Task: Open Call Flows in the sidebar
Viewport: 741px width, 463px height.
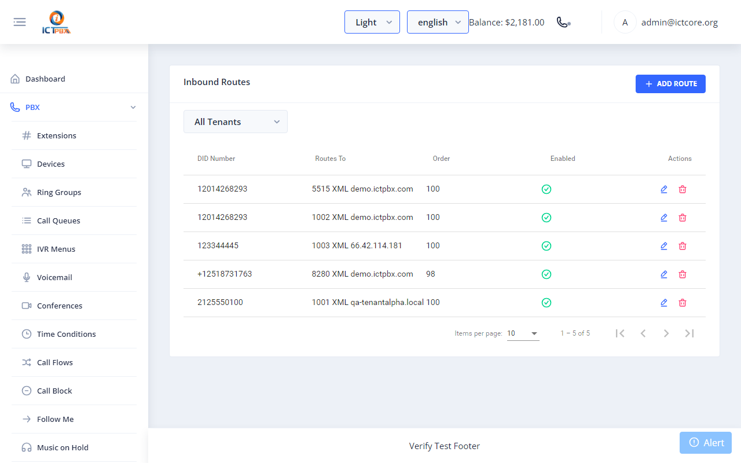Action: [74, 362]
